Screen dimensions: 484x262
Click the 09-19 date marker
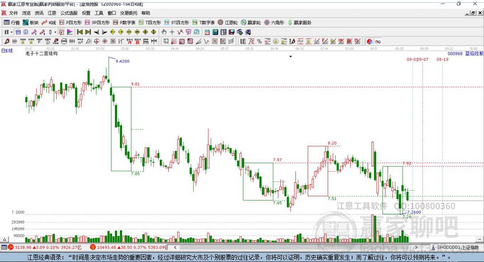click(442, 59)
